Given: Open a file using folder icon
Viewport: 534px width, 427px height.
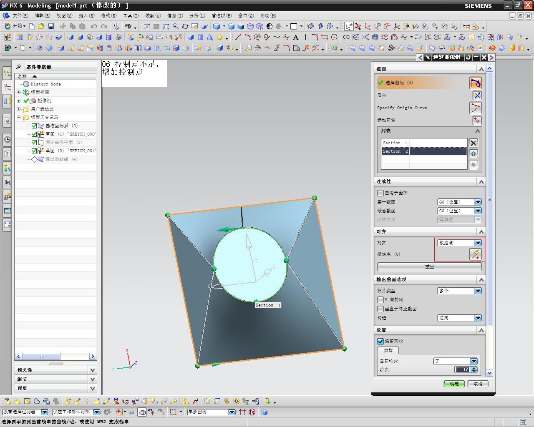Looking at the screenshot, I should (x=41, y=26).
